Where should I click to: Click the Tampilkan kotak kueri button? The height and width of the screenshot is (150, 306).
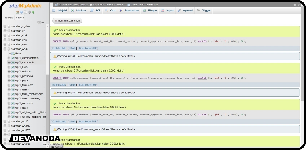click(67, 21)
